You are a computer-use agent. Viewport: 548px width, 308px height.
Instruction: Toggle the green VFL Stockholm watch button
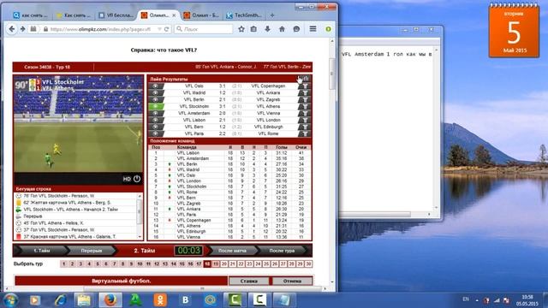[x=156, y=106]
